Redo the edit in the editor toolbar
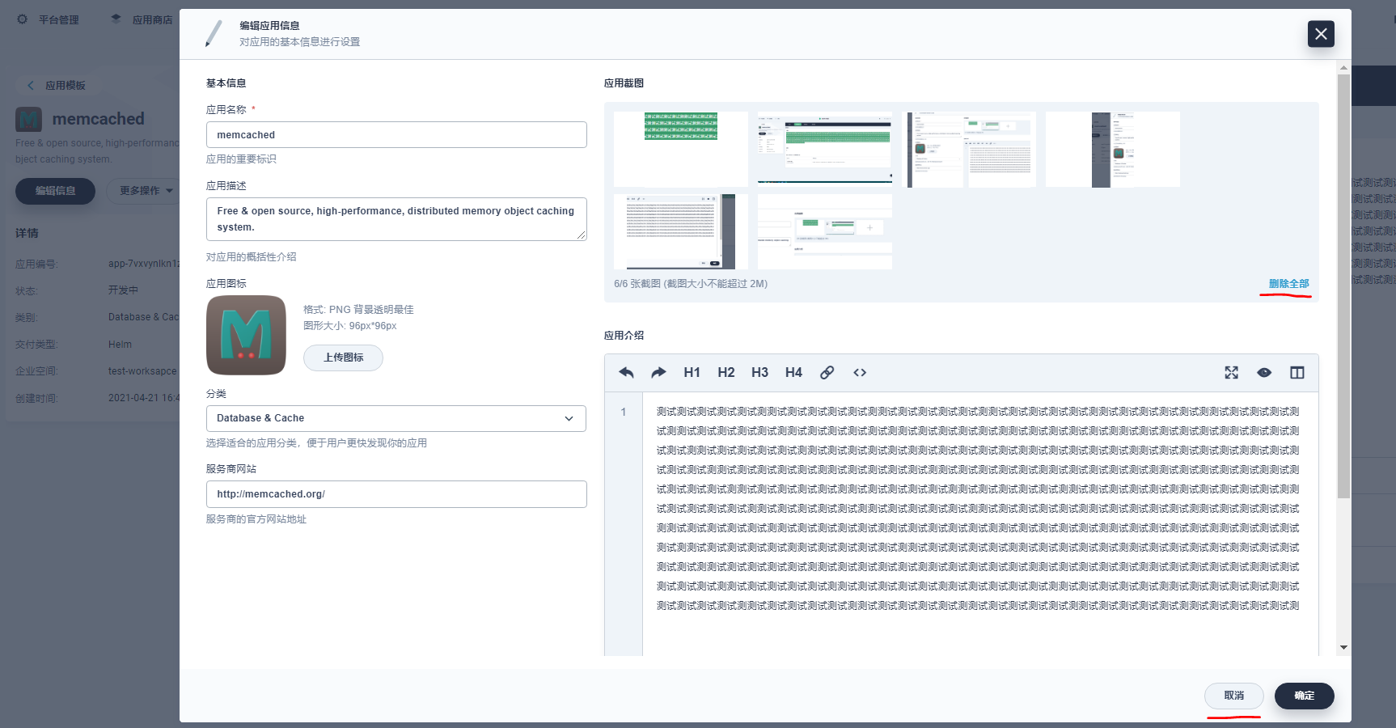Viewport: 1396px width, 728px height. (x=658, y=372)
